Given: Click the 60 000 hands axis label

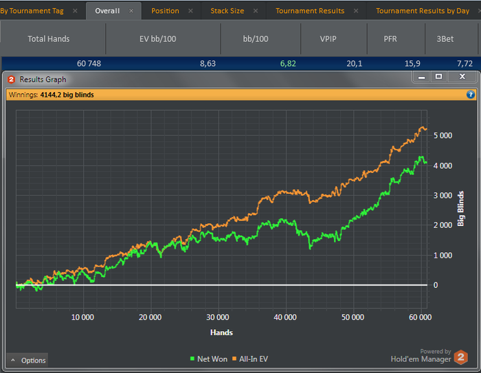Looking at the screenshot, I should [421, 317].
